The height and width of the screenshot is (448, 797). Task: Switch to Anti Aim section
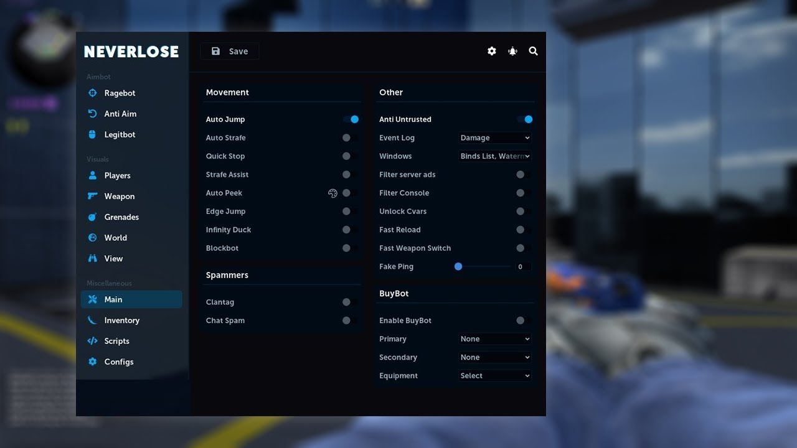tap(131, 113)
